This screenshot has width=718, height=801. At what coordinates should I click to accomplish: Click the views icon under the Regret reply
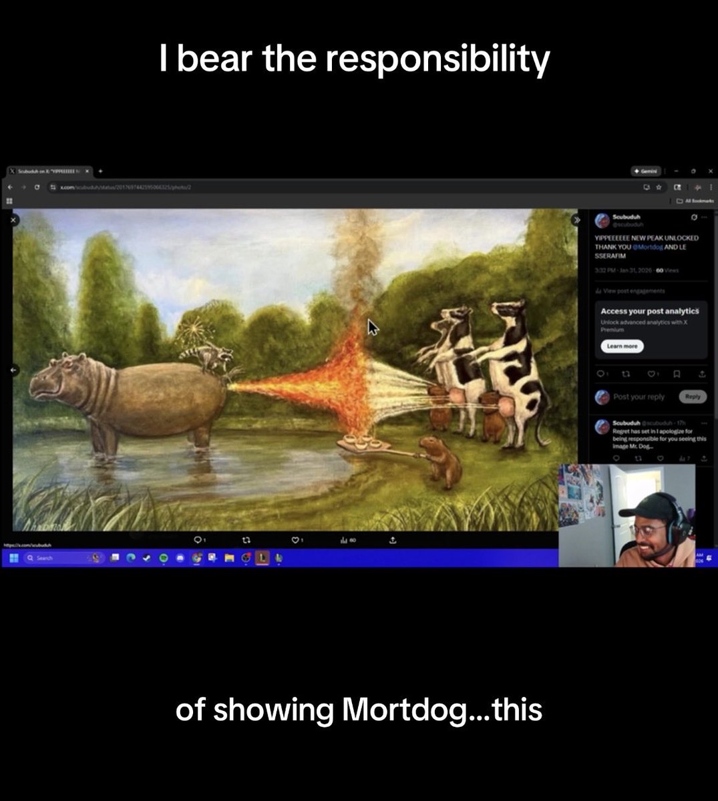683,459
